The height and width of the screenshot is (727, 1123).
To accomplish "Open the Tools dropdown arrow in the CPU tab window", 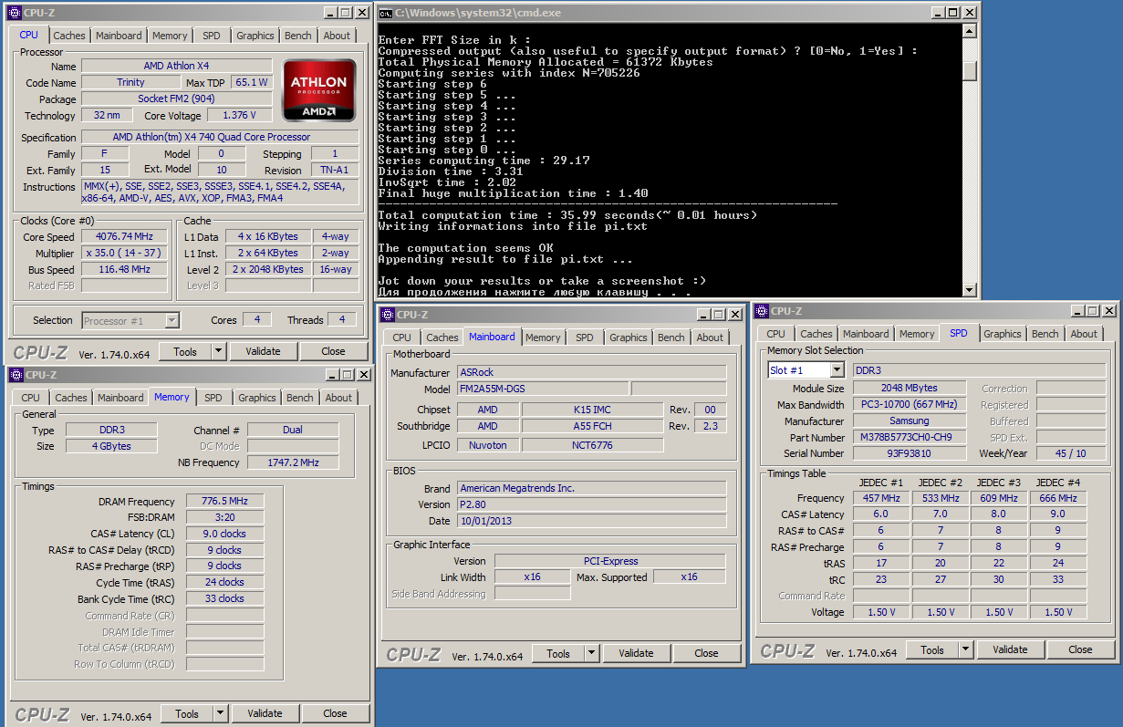I will click(x=219, y=351).
